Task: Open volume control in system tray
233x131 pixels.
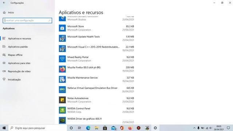Action: pos(210,128)
